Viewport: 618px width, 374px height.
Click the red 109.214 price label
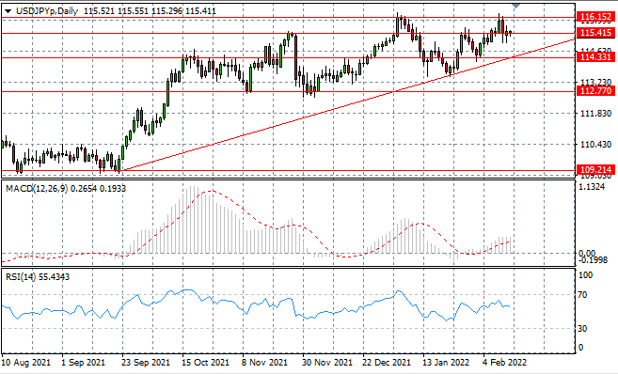click(595, 170)
